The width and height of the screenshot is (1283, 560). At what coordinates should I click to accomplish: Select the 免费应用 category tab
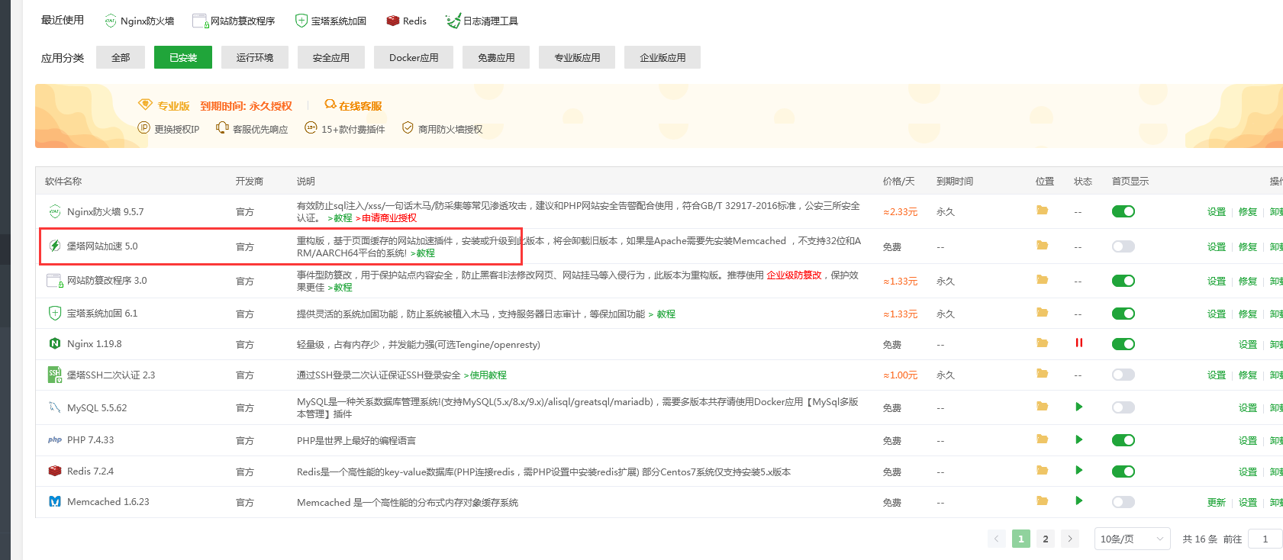[496, 57]
